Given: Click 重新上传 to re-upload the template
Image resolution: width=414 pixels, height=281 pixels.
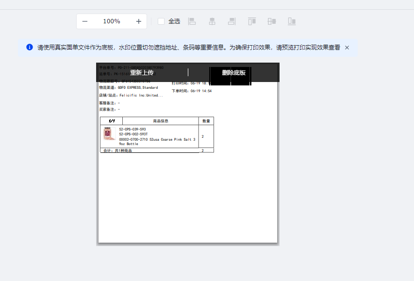Looking at the screenshot, I should coord(142,73).
